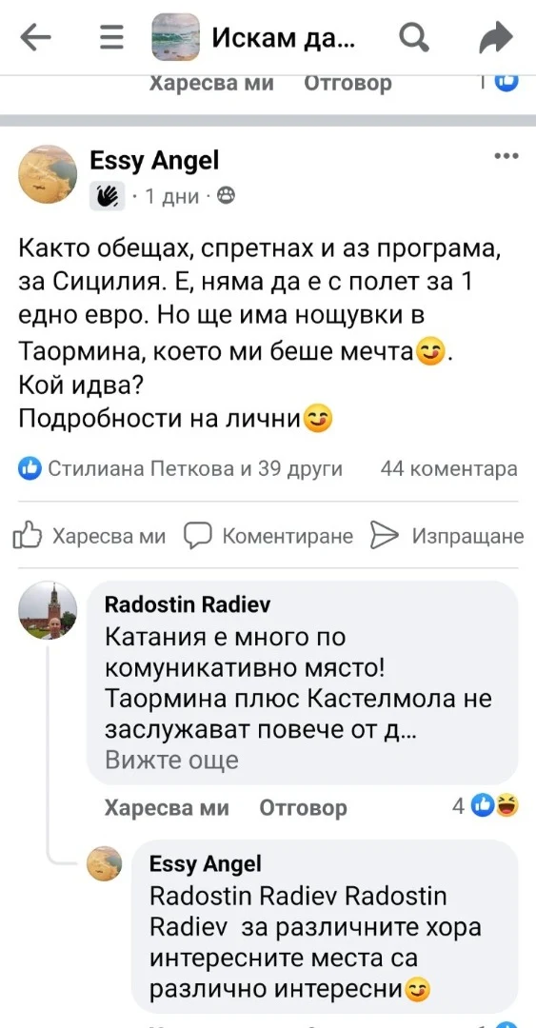Tap the share arrow icon in header
This screenshot has width=536, height=1028.
tap(496, 38)
